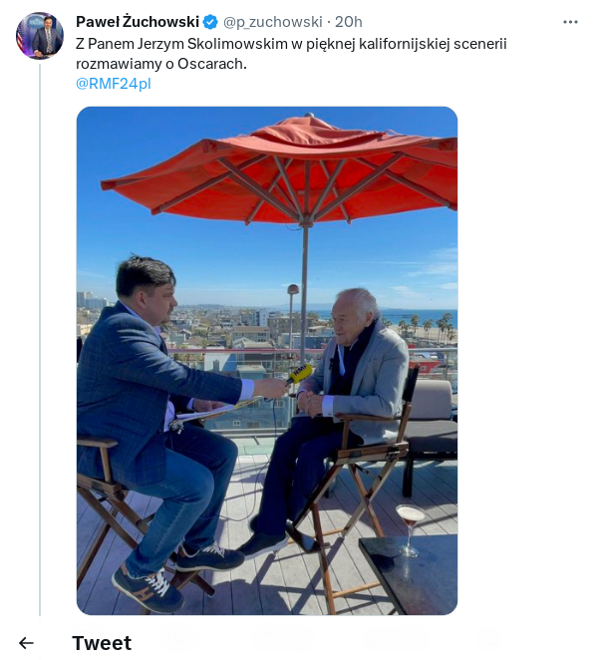
Task: Open the attached rooftop interview photo
Action: [267, 361]
